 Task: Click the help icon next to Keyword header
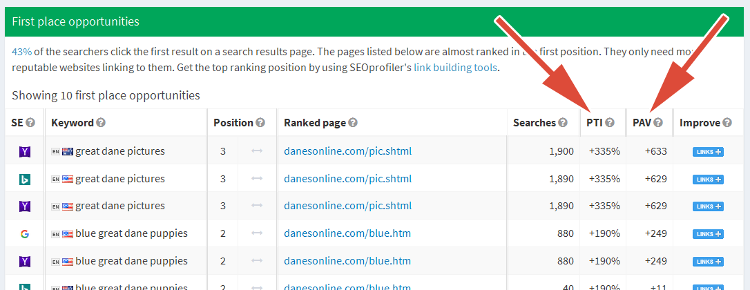[x=101, y=123]
